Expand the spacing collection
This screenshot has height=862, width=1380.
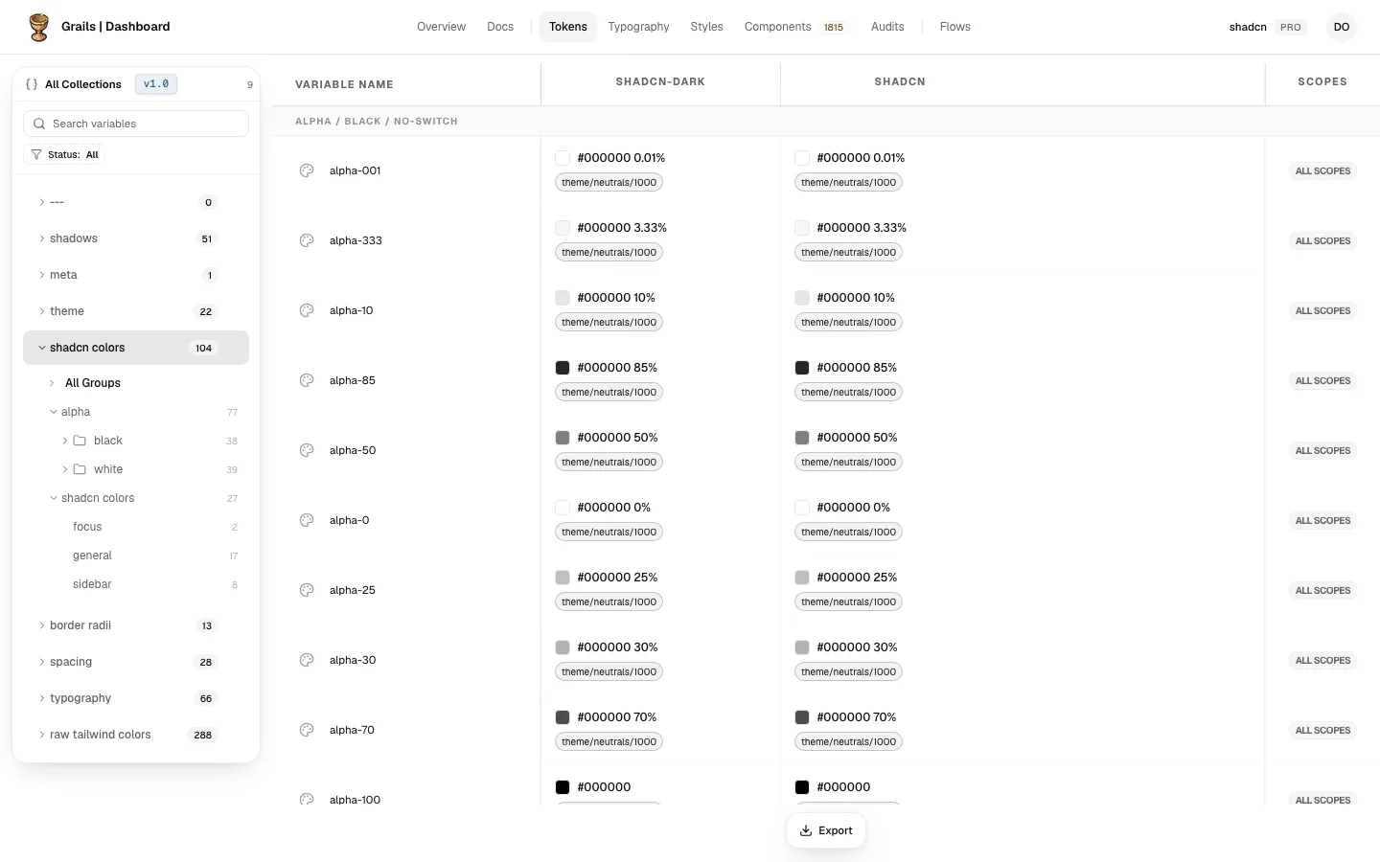(x=42, y=662)
